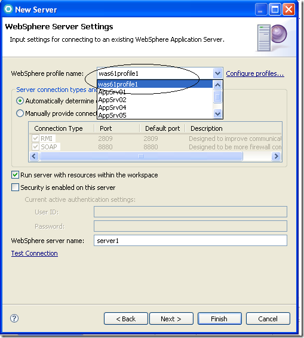The image size is (304, 338).
Task: Enable Security is enabled on this server
Action: point(15,188)
